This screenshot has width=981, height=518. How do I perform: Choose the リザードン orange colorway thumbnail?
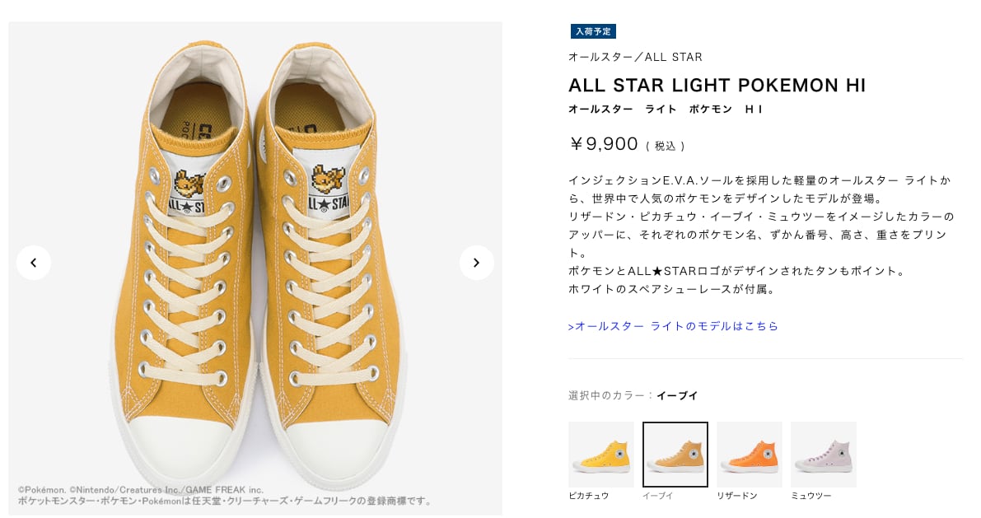pyautogui.click(x=749, y=454)
